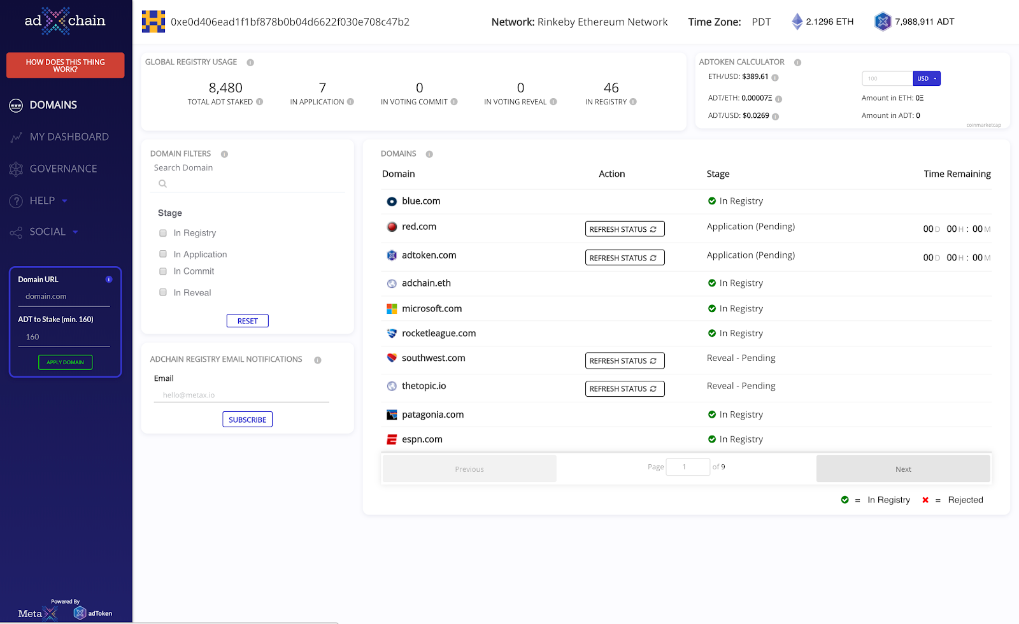Click the search magnifier icon

(162, 184)
